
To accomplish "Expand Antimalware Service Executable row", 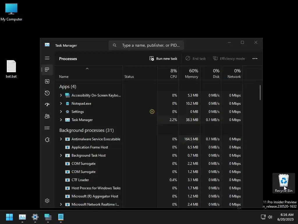I will click(x=61, y=139).
